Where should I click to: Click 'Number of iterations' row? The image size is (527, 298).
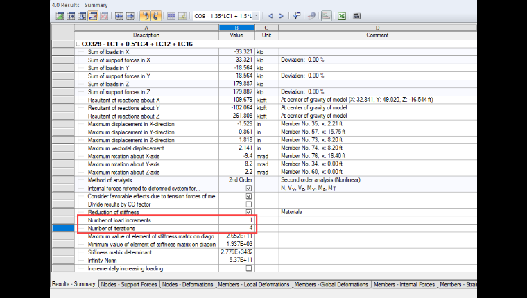[263, 229]
